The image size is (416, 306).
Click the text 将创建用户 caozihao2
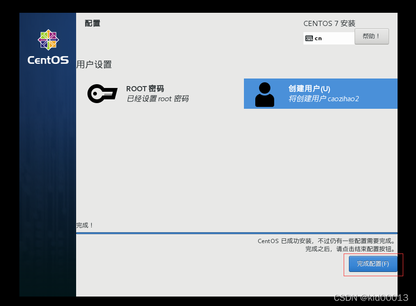pyautogui.click(x=324, y=99)
